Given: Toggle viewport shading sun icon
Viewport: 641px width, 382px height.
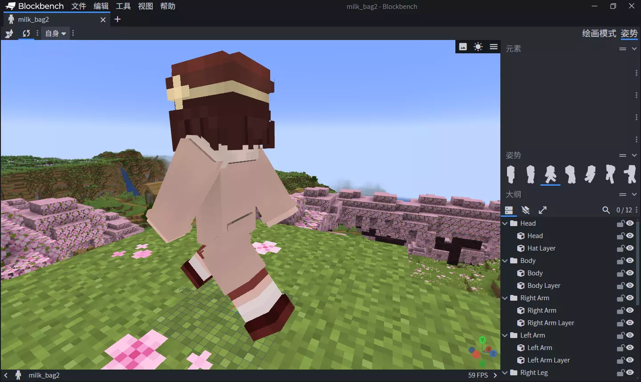Looking at the screenshot, I should (478, 47).
